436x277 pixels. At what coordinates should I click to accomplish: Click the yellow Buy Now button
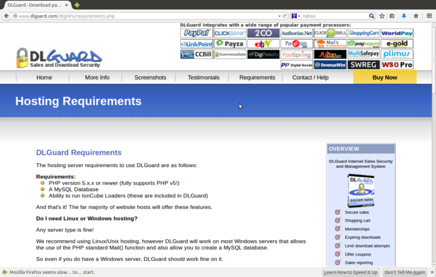point(385,77)
